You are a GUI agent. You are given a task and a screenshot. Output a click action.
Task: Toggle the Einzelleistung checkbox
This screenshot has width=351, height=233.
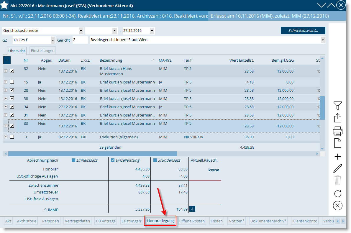(x=113, y=160)
